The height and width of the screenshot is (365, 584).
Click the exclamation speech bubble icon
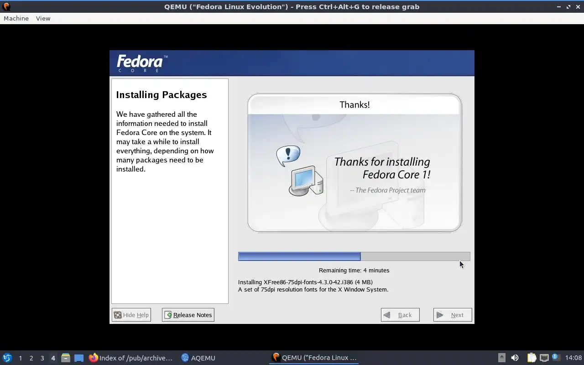(x=288, y=156)
